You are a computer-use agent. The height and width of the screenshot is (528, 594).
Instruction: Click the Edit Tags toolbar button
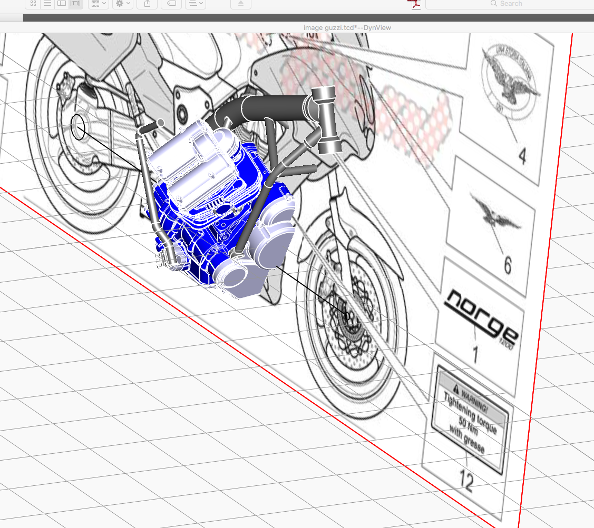click(172, 3)
